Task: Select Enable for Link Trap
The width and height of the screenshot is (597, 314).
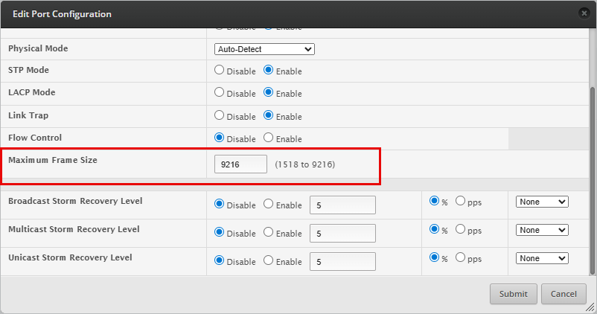Action: tap(269, 115)
